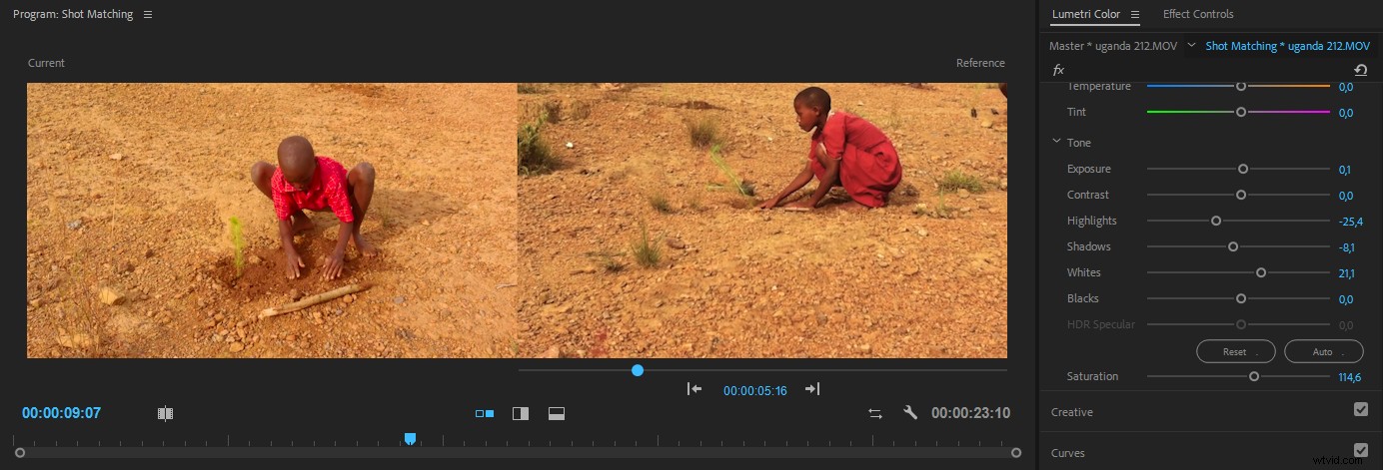Image resolution: width=1383 pixels, height=470 pixels.
Task: Select the Lumetri Color tab
Action: coord(1086,14)
